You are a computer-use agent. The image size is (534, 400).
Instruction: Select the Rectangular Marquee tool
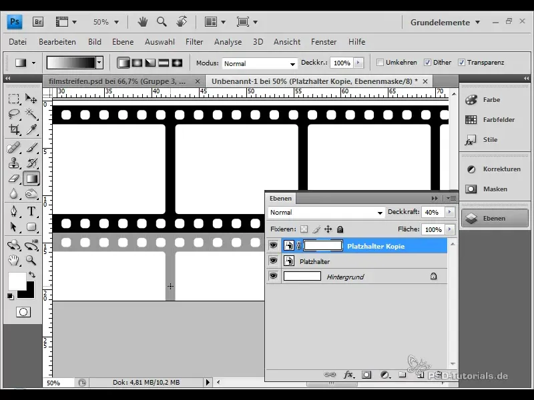coord(13,99)
